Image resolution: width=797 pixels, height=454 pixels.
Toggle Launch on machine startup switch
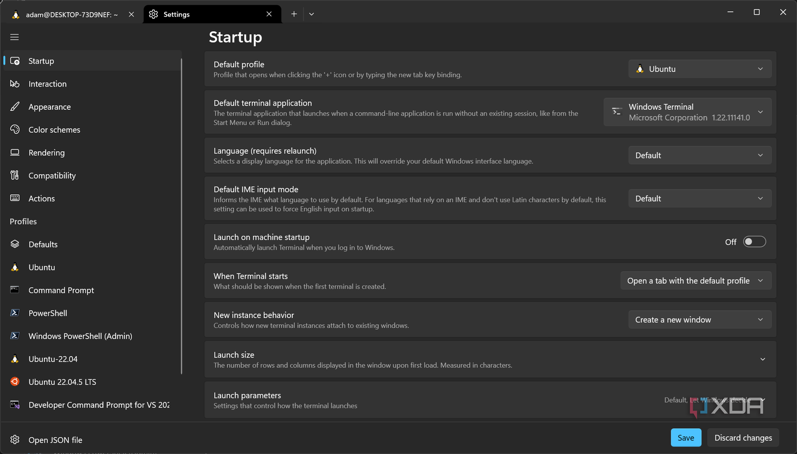tap(754, 242)
